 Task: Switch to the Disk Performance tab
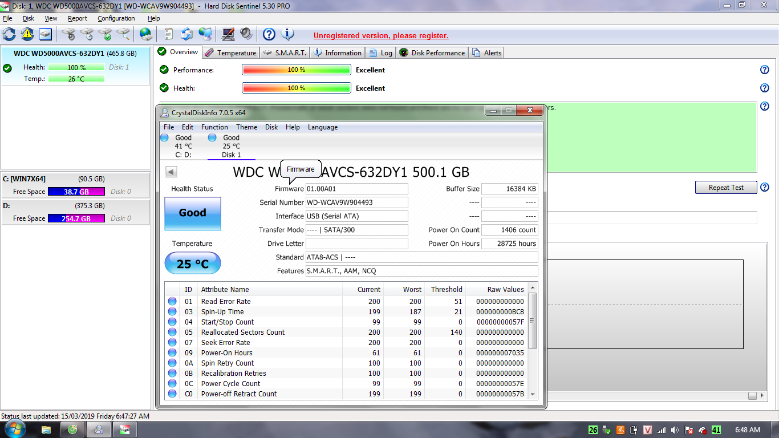click(x=432, y=52)
